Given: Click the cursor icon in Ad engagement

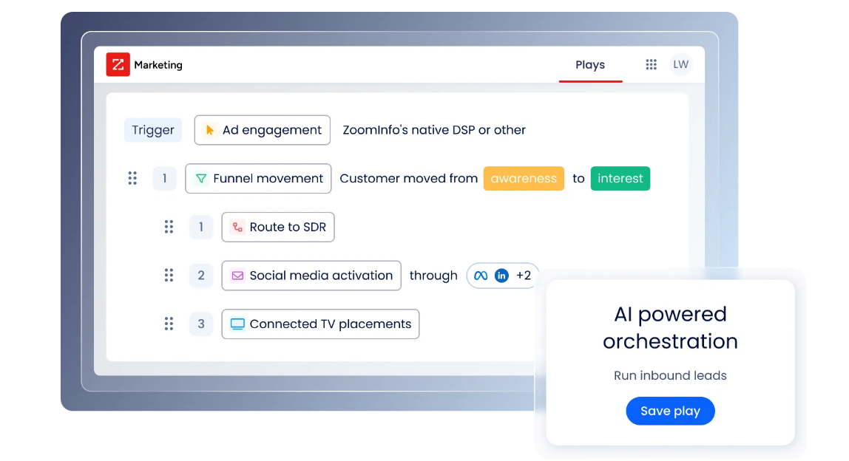Looking at the screenshot, I should pyautogui.click(x=209, y=130).
